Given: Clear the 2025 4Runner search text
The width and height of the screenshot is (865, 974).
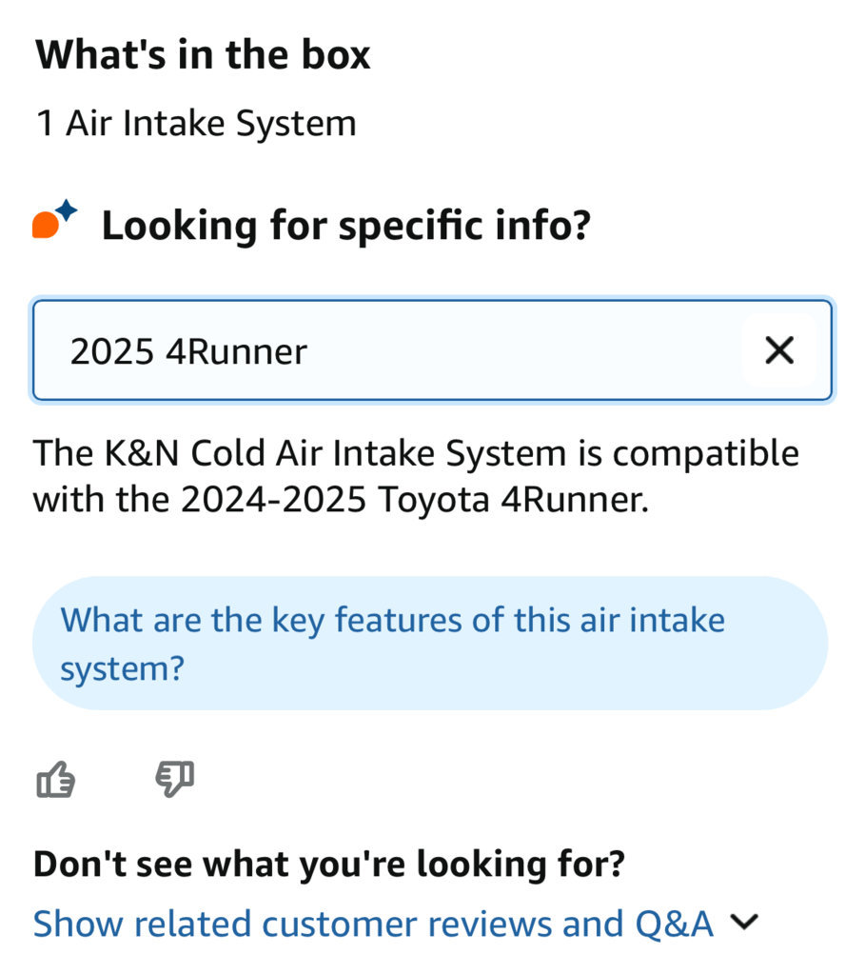Looking at the screenshot, I should (x=779, y=350).
